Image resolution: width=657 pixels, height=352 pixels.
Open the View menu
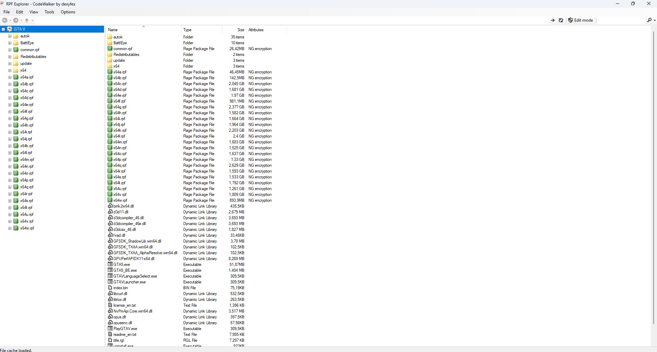[x=34, y=12]
